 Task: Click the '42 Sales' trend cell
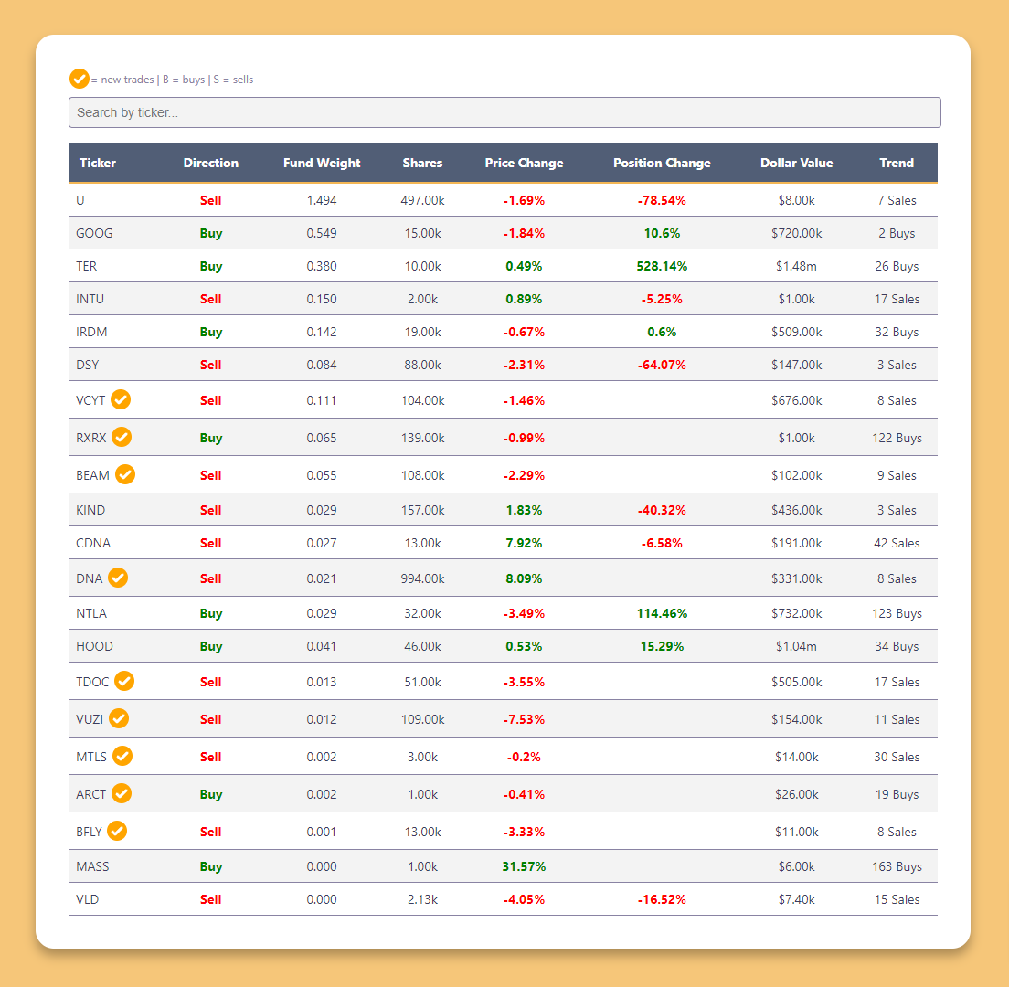pyautogui.click(x=897, y=543)
